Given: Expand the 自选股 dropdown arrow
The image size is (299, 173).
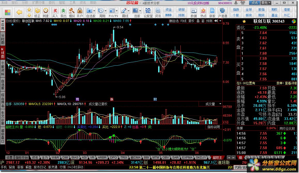Looking at the screenshot, I should 94,11.
